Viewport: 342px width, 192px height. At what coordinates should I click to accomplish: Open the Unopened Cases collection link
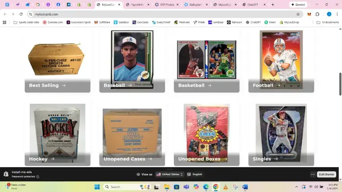[x=128, y=159]
